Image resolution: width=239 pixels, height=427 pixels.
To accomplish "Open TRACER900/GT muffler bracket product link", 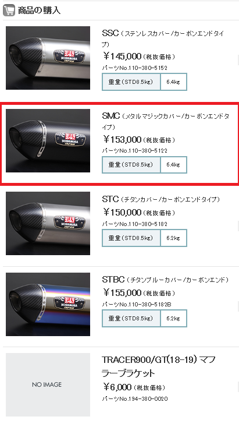I will [x=159, y=366].
